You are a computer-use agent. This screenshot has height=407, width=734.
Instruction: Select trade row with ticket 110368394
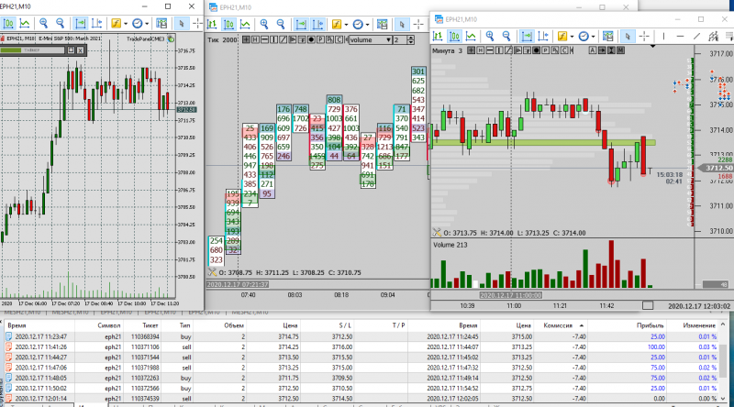click(361, 336)
